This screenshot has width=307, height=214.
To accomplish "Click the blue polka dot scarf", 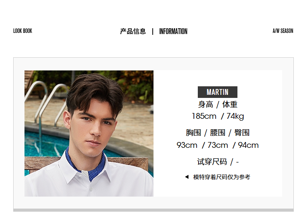I will coord(86,166).
